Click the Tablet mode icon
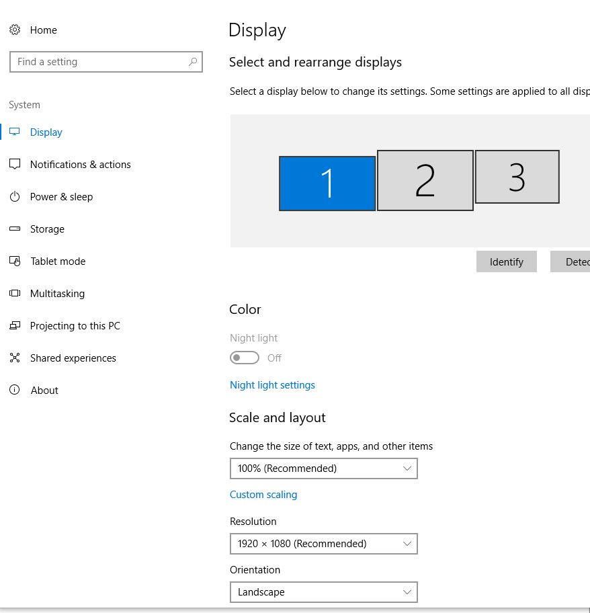The height and width of the screenshot is (613, 590). [x=15, y=261]
